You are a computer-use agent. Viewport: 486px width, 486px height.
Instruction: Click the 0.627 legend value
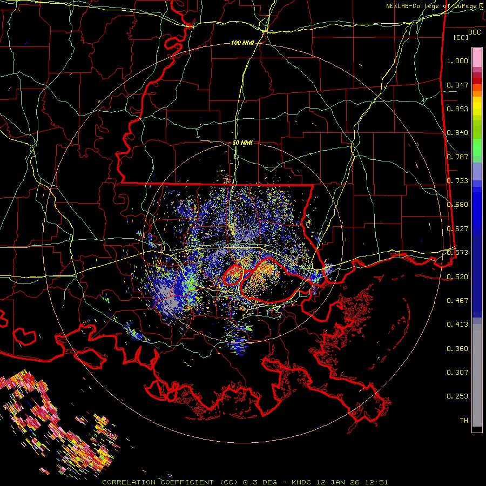(x=457, y=229)
